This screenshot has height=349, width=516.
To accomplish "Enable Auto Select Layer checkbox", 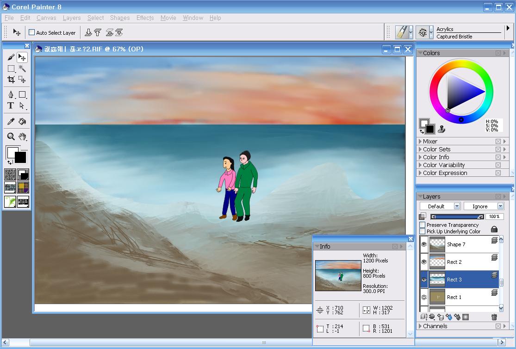I will pyautogui.click(x=32, y=32).
